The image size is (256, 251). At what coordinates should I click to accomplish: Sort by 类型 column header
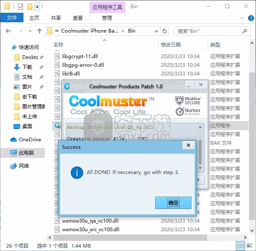point(215,45)
